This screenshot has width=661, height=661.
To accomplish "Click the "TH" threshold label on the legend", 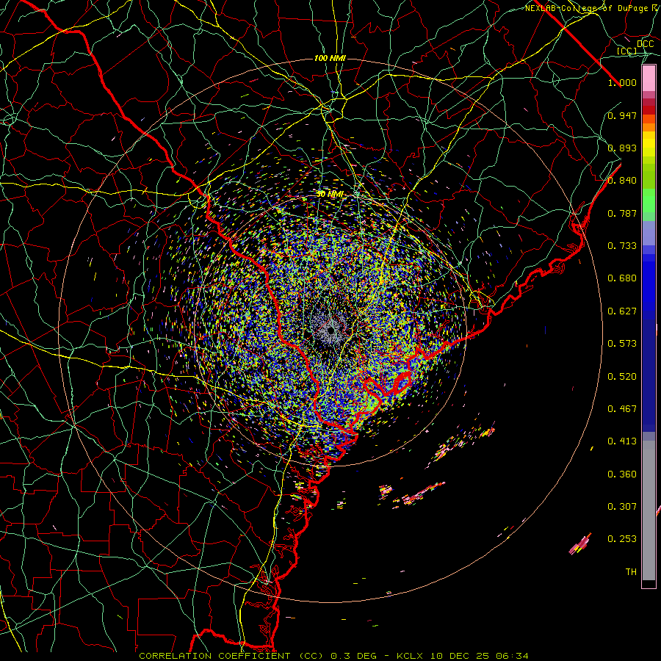I will 631,571.
